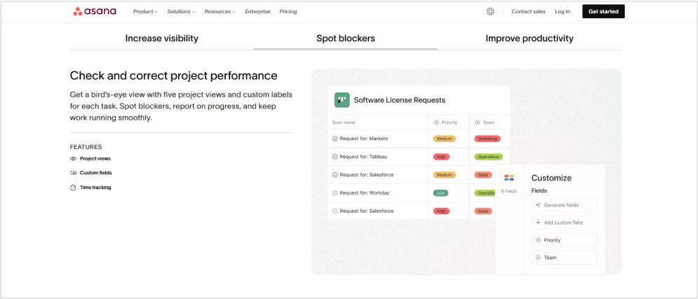Click the Team column header icon
The height and width of the screenshot is (299, 698).
tap(478, 122)
